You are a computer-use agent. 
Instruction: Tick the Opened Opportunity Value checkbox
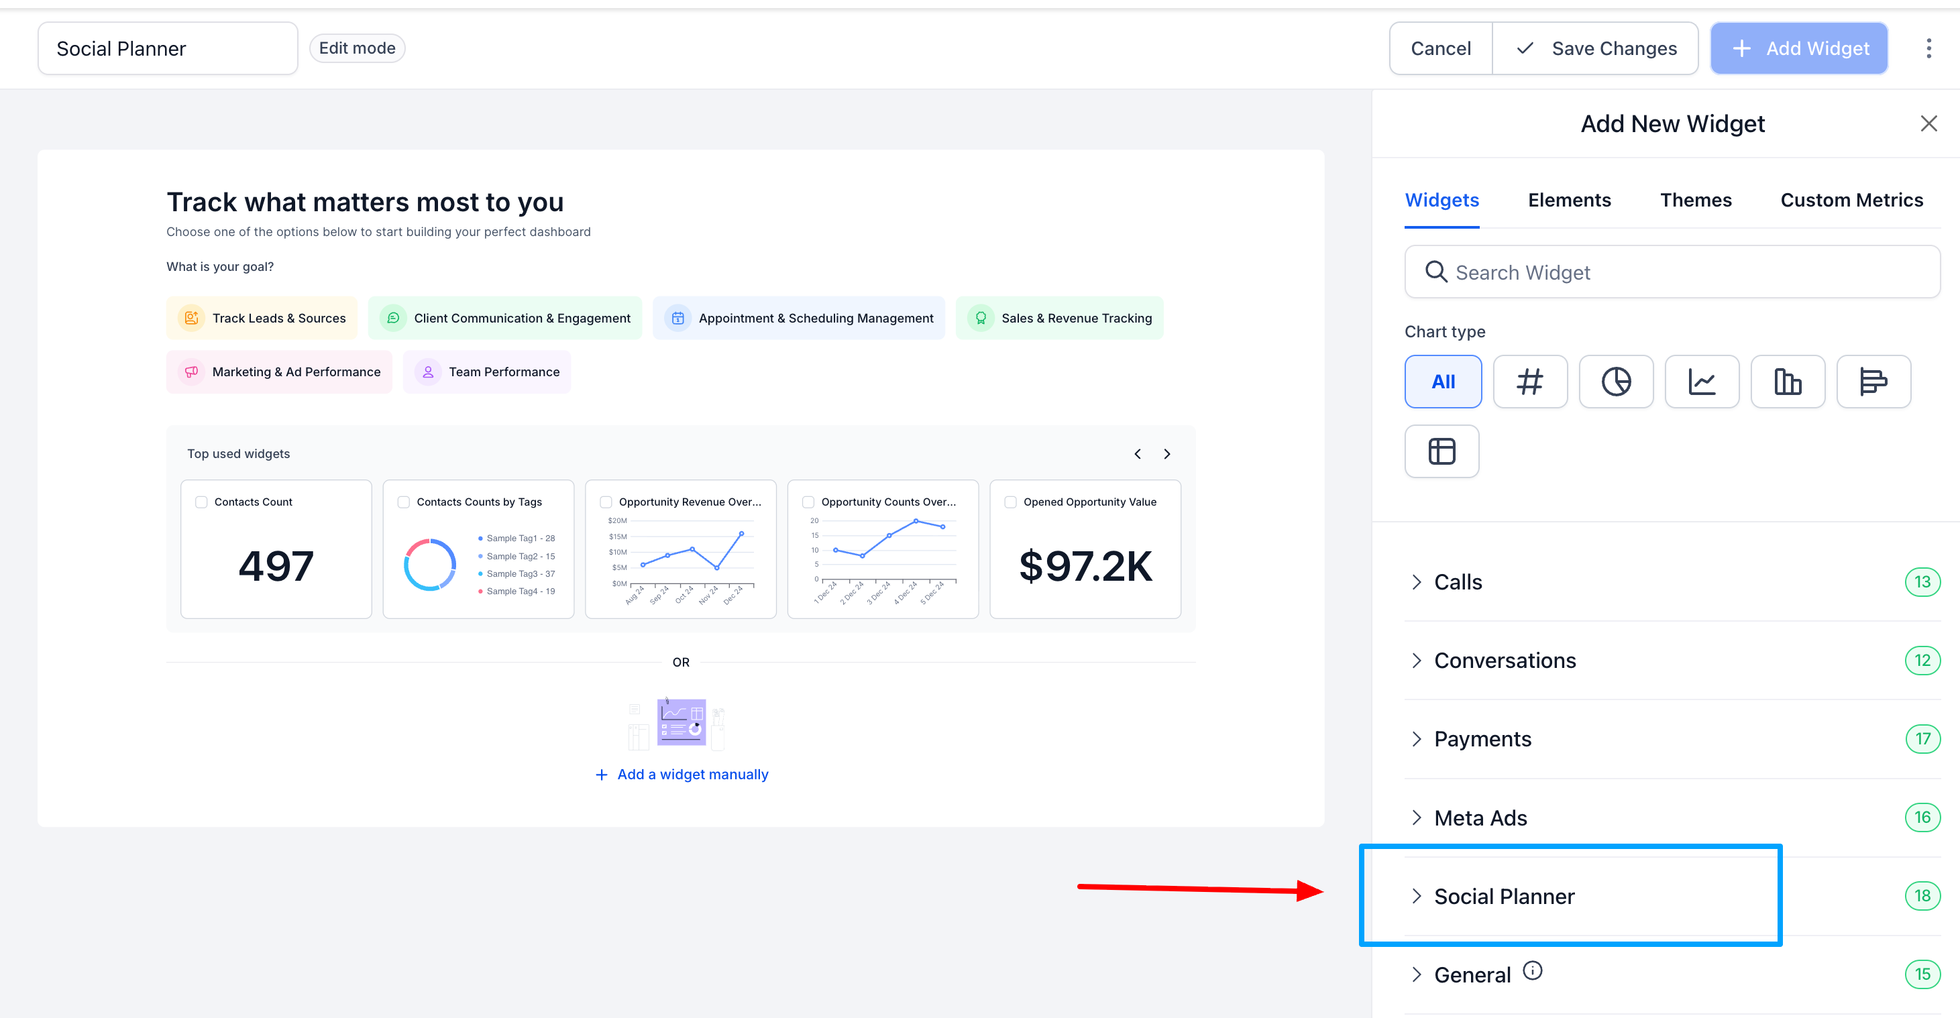pos(1010,502)
